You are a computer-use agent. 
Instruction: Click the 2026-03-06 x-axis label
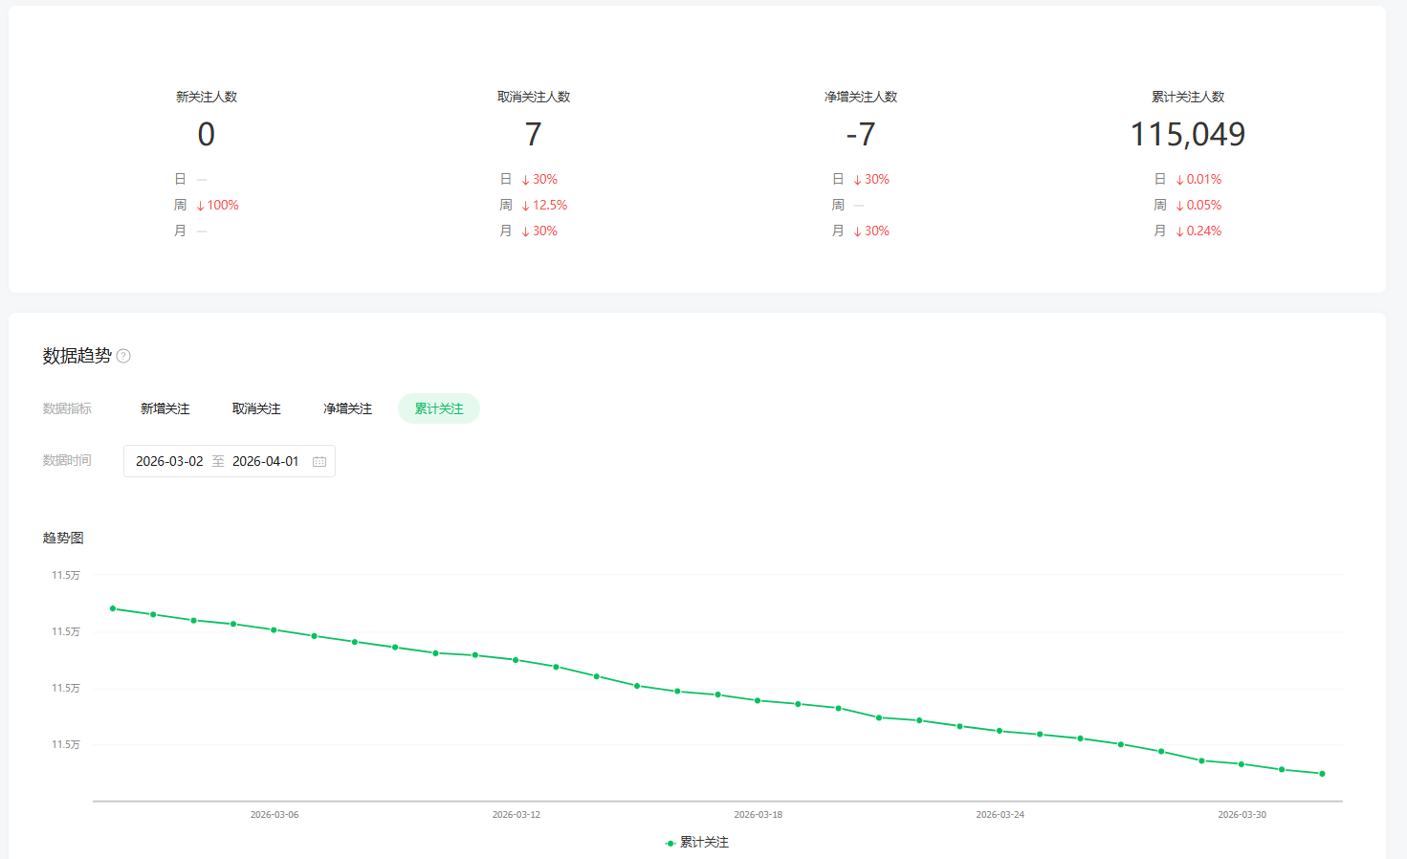(275, 815)
